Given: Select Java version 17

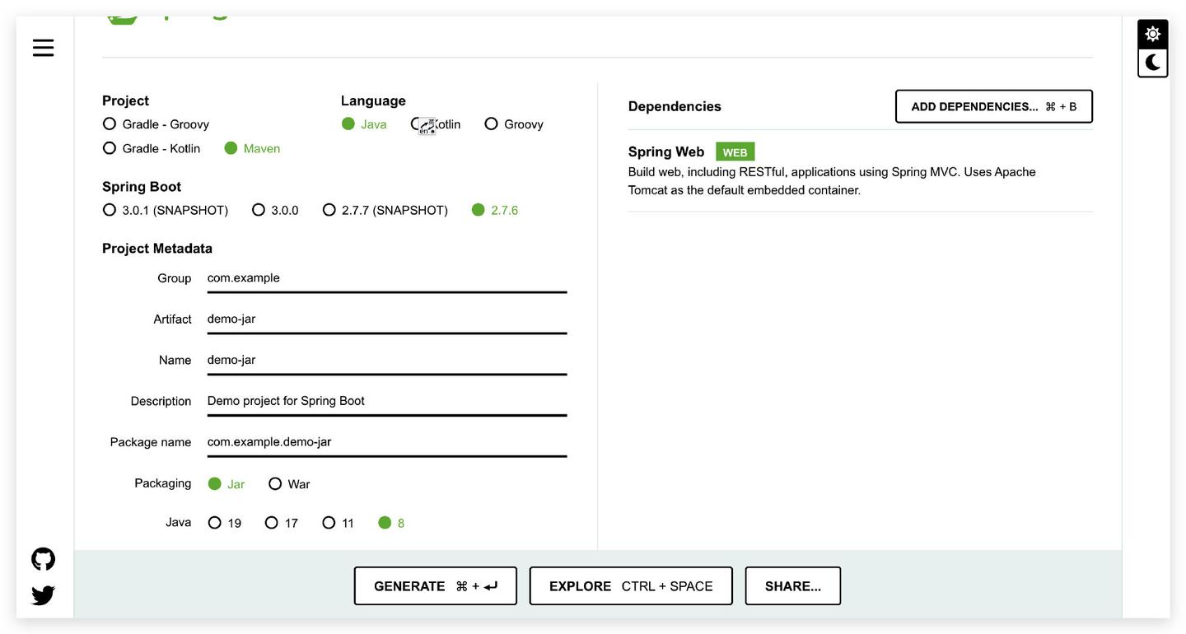Looking at the screenshot, I should [272, 523].
